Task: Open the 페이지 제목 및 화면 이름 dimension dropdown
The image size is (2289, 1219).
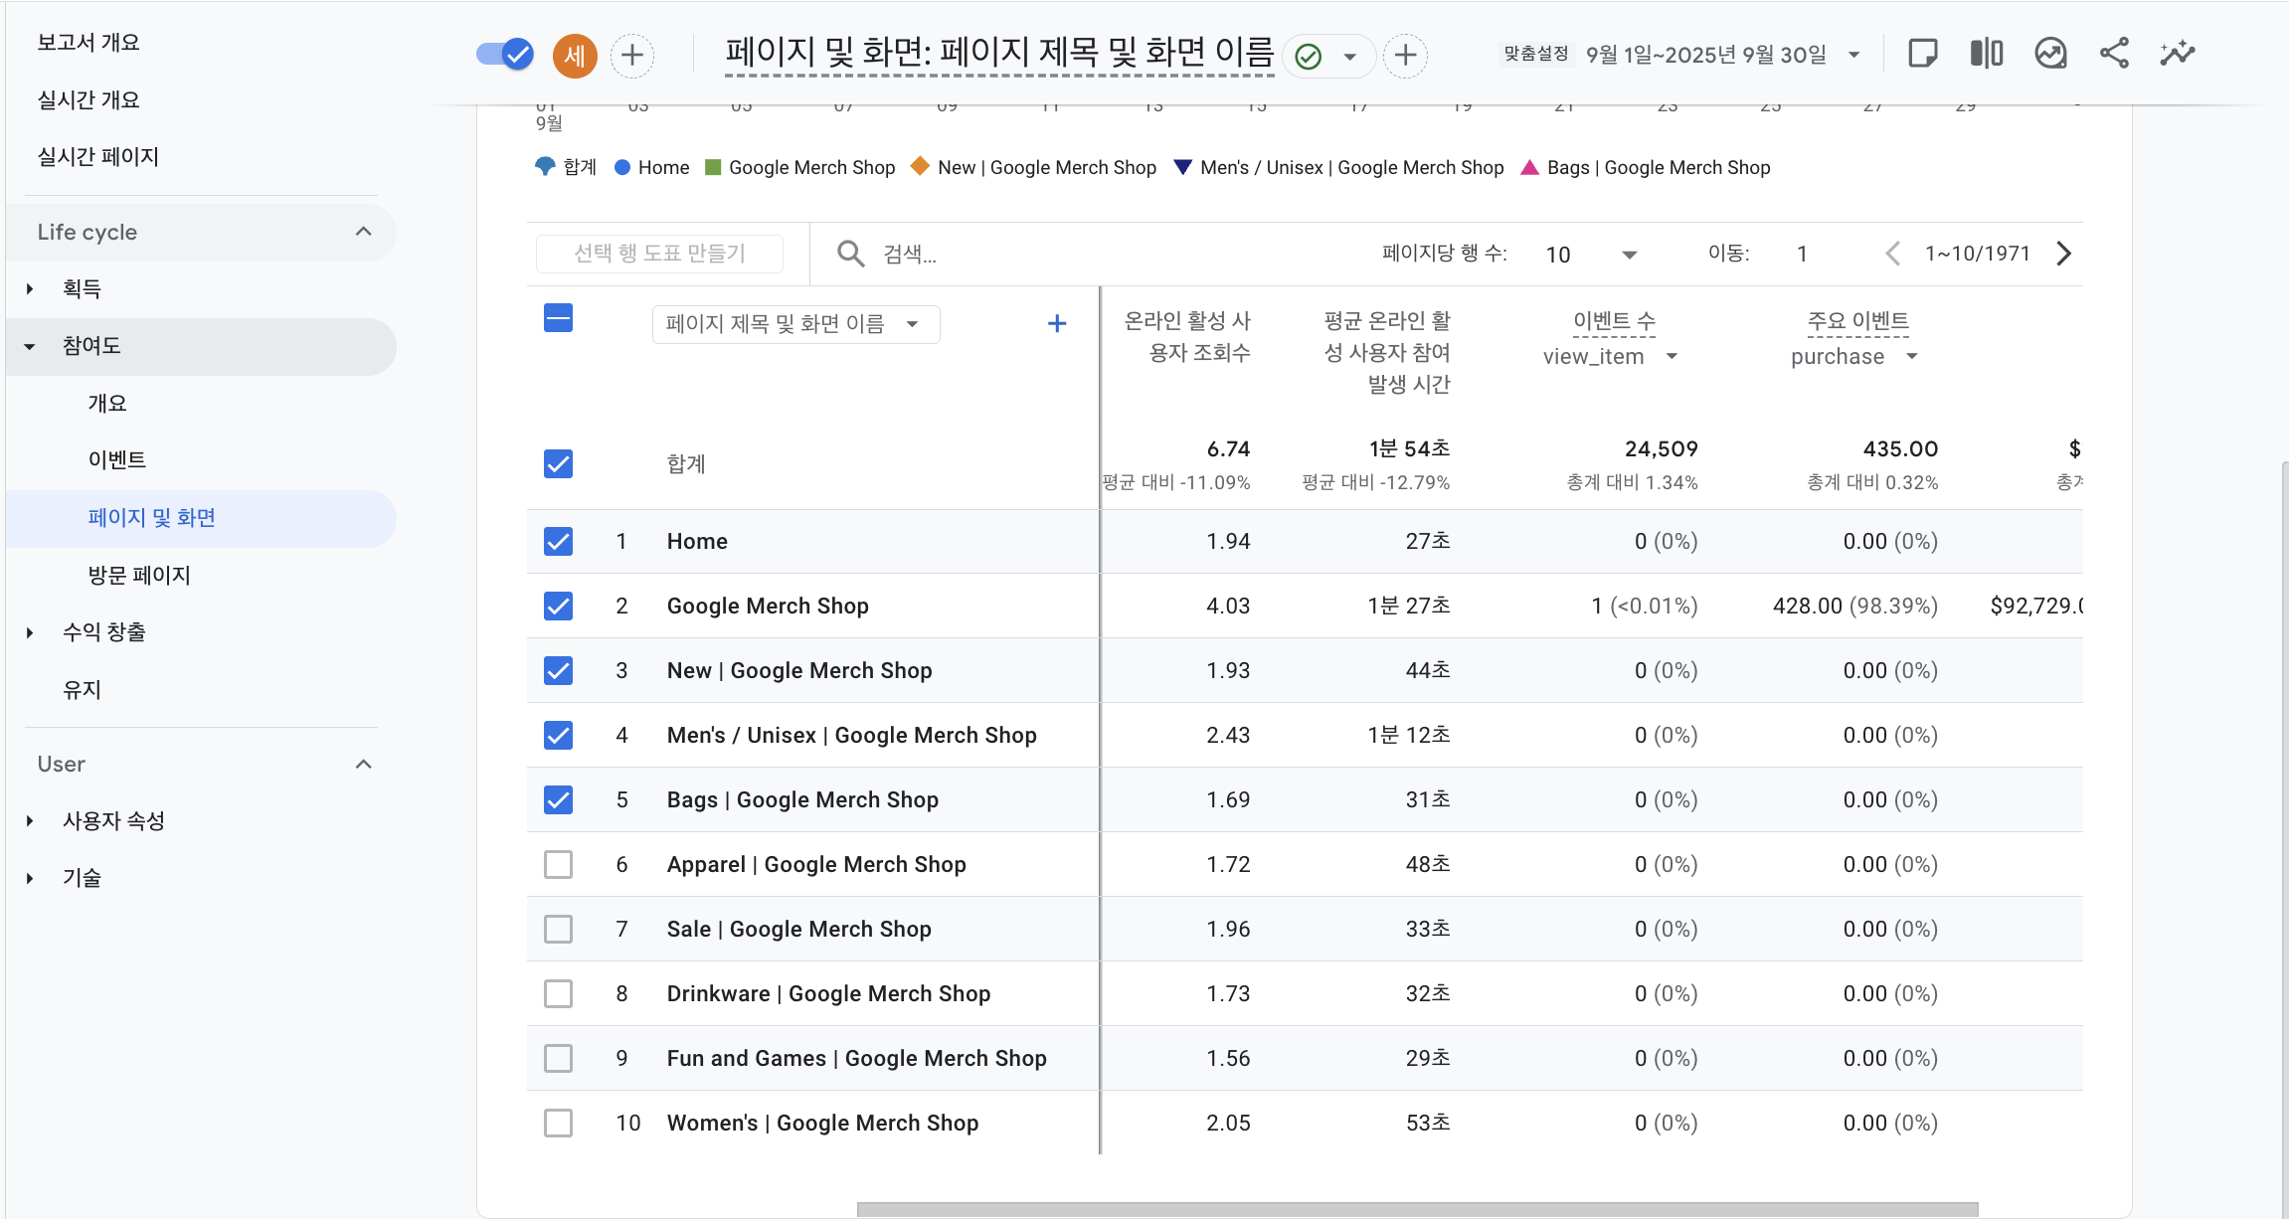Action: click(795, 324)
